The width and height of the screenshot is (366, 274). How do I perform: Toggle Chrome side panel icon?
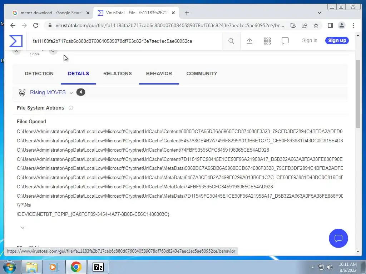330,25
